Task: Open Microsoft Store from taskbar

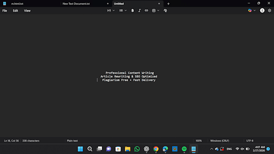Action: [118, 149]
